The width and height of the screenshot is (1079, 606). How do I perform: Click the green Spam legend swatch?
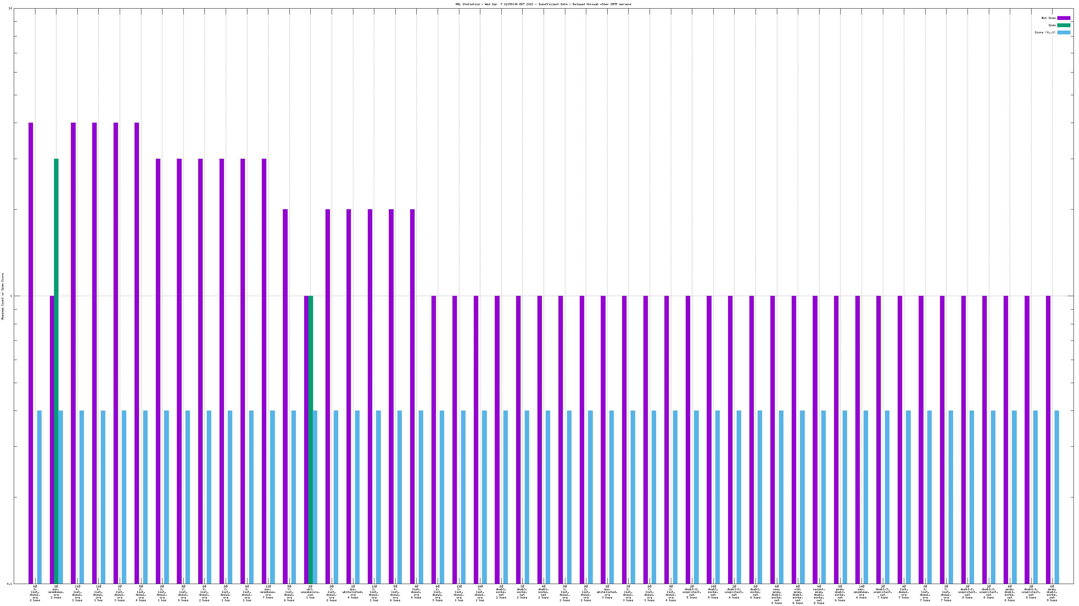point(1063,25)
